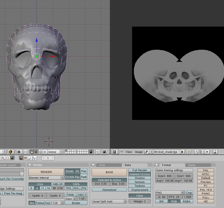
Task: Enable OSA oversampling toggle
Action: (x=40, y=184)
